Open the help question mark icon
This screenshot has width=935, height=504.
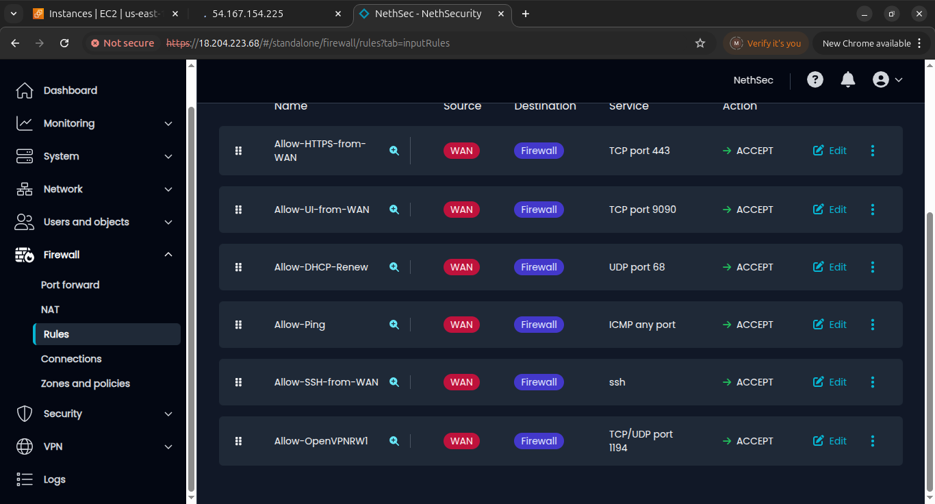click(x=815, y=80)
